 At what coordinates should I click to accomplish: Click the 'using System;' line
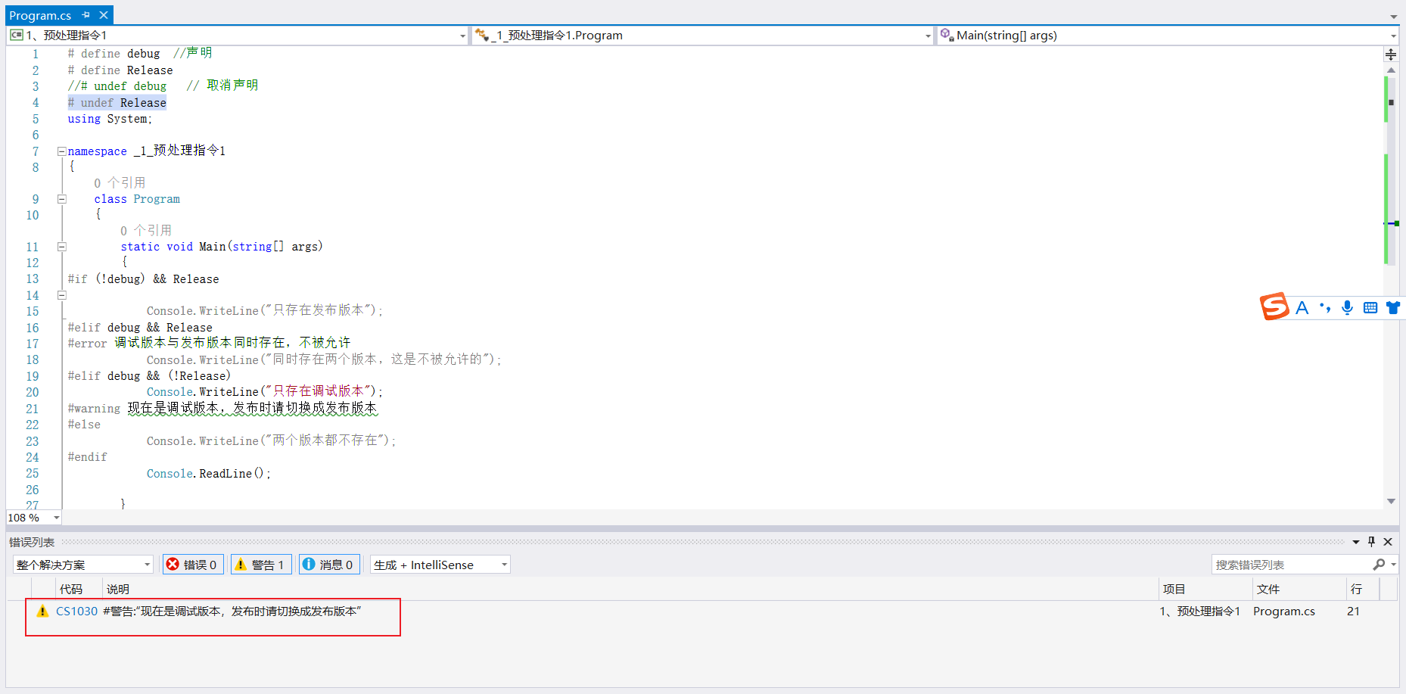[x=110, y=119]
